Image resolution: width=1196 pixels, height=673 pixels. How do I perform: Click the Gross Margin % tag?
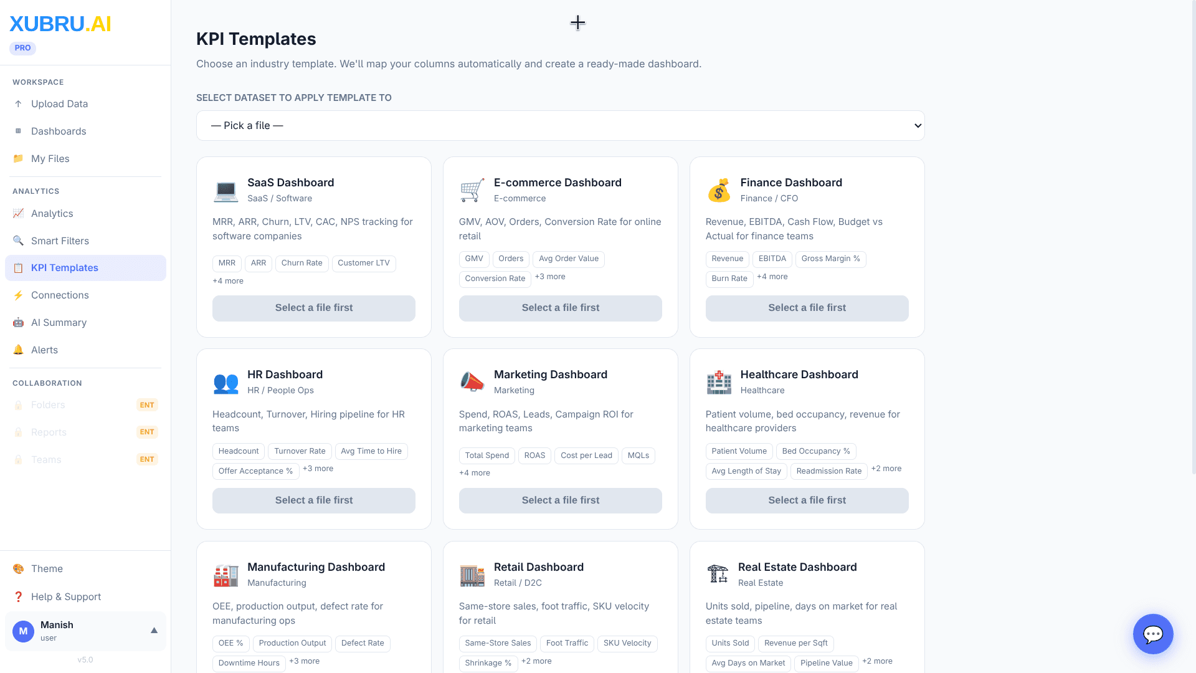(830, 259)
